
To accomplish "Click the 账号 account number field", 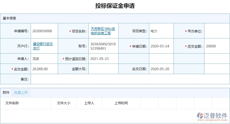I will point(103,46).
